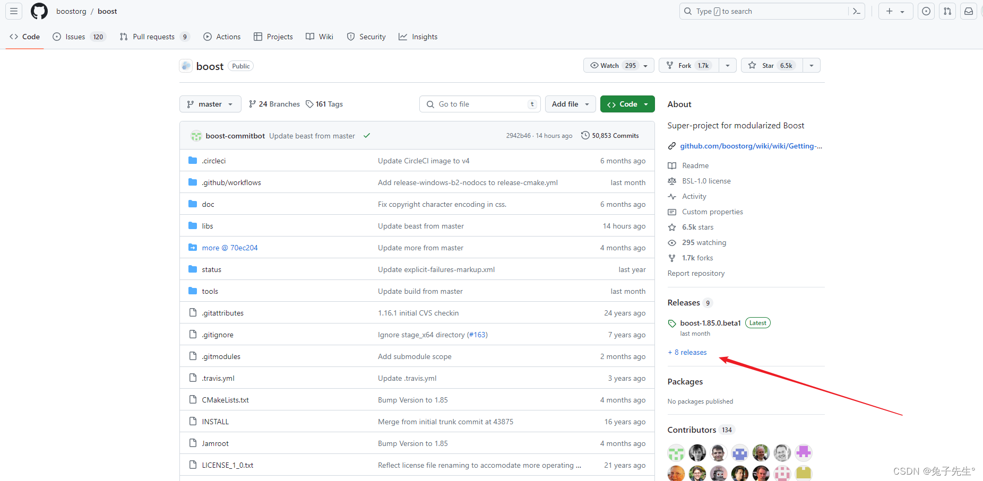983x481 pixels.
Task: Click the create new plus icon
Action: [895, 11]
